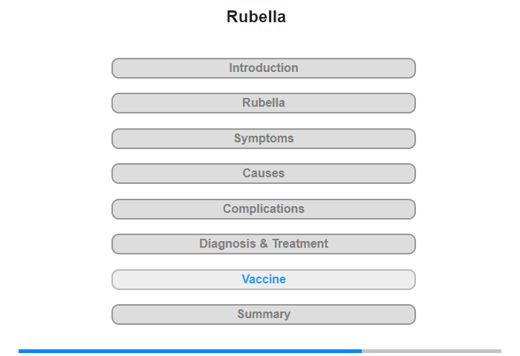Click the Rubella section button
The width and height of the screenshot is (520, 356).
pos(264,103)
